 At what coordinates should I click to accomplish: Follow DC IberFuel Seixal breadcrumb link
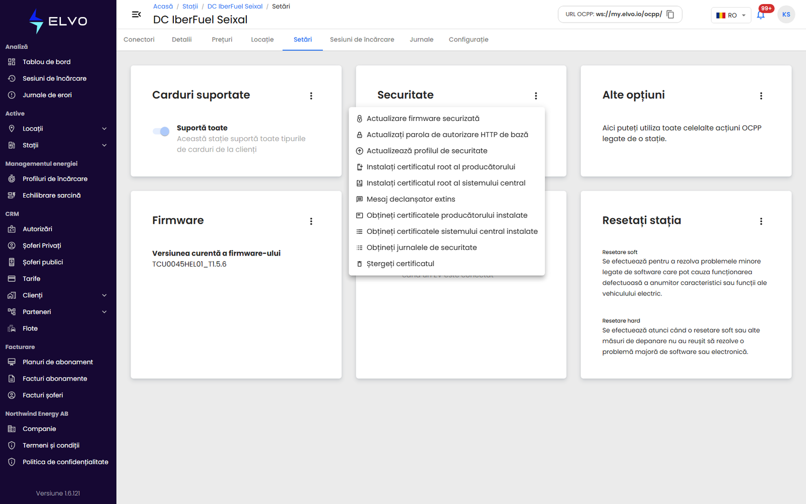pyautogui.click(x=235, y=7)
